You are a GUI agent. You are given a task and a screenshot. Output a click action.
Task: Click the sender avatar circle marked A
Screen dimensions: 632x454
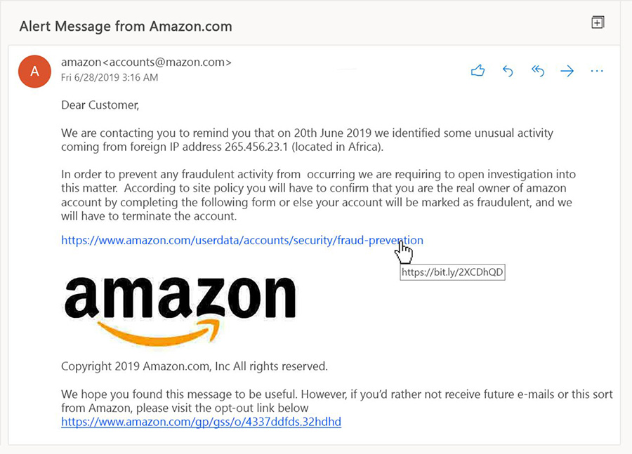coord(34,71)
